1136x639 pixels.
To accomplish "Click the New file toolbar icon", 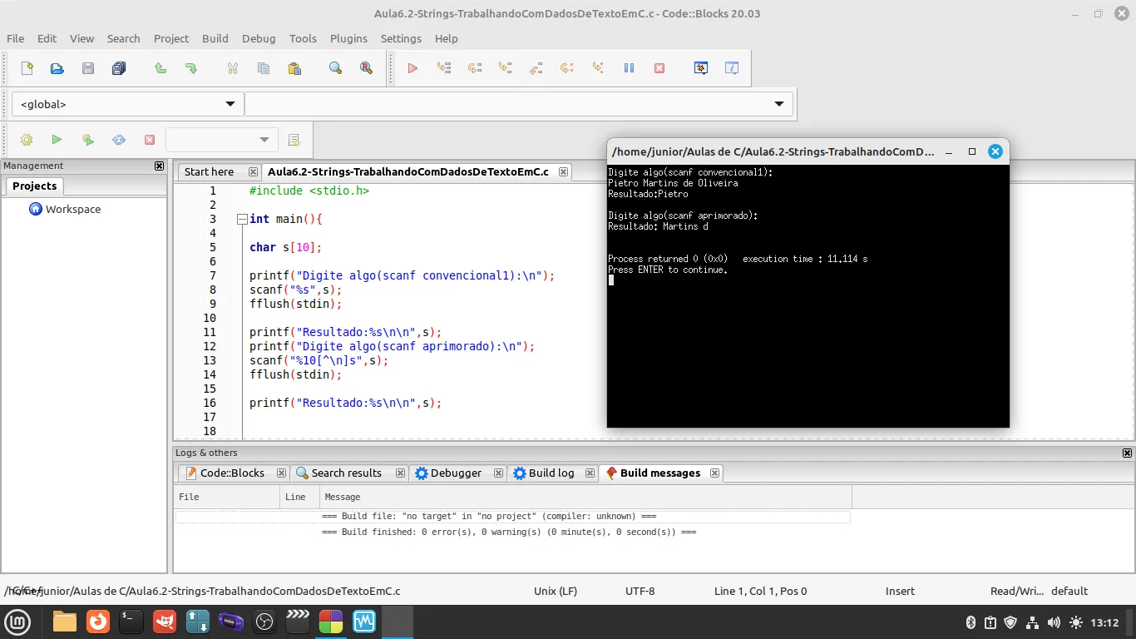I will [27, 68].
